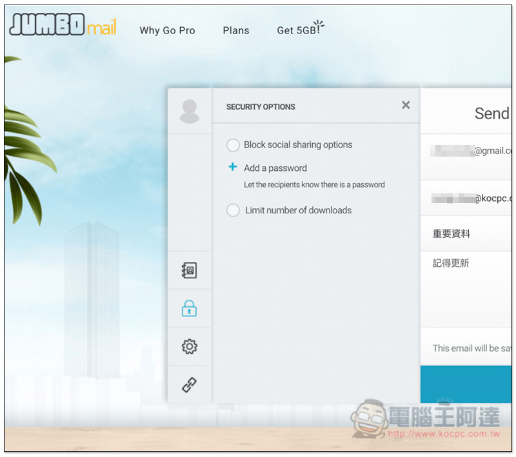Click the Get 5GB! link
Viewport: 516px width, 457px height.
(299, 30)
